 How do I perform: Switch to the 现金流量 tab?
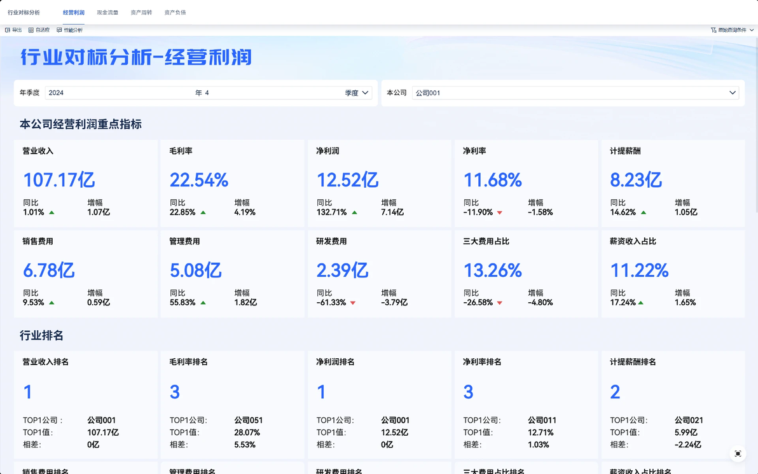107,13
